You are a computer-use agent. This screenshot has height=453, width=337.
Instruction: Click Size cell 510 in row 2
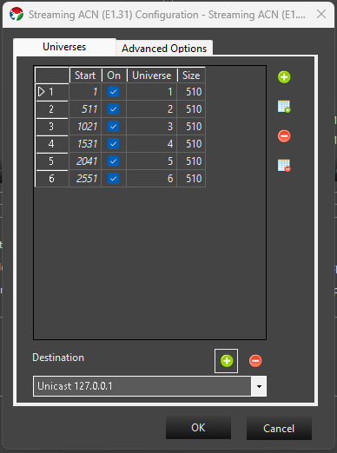click(191, 109)
